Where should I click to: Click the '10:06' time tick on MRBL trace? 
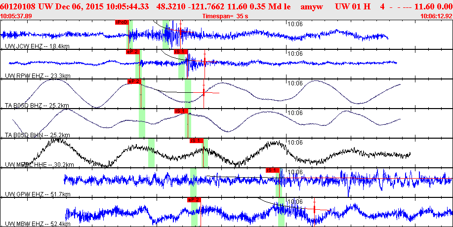click(x=295, y=143)
